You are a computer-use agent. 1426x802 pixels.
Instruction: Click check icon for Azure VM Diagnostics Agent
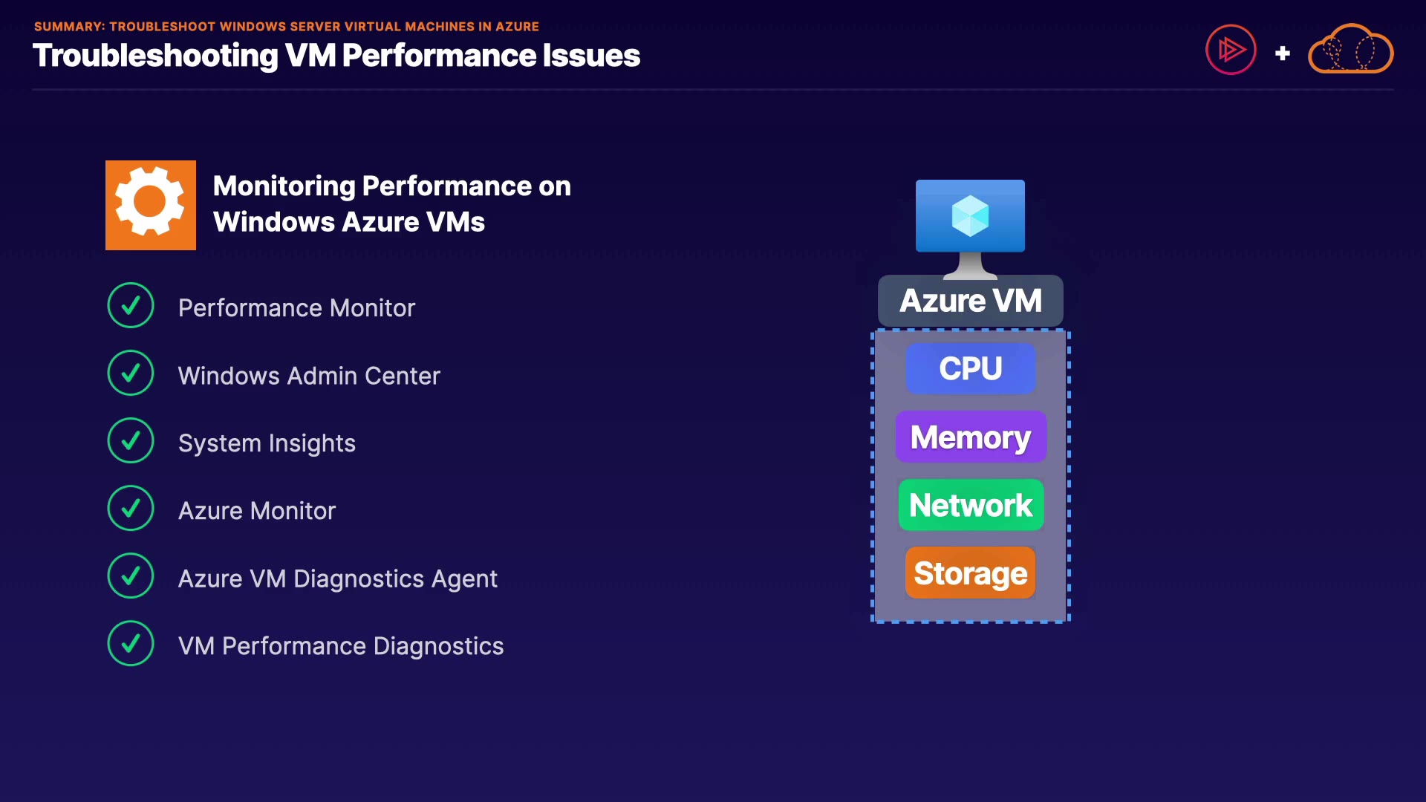tap(131, 576)
